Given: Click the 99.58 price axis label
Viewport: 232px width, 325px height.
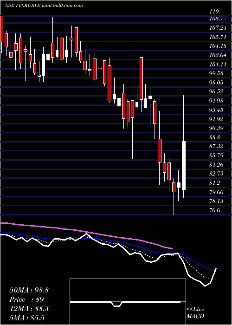Looking at the screenshot, I should [x=216, y=73].
